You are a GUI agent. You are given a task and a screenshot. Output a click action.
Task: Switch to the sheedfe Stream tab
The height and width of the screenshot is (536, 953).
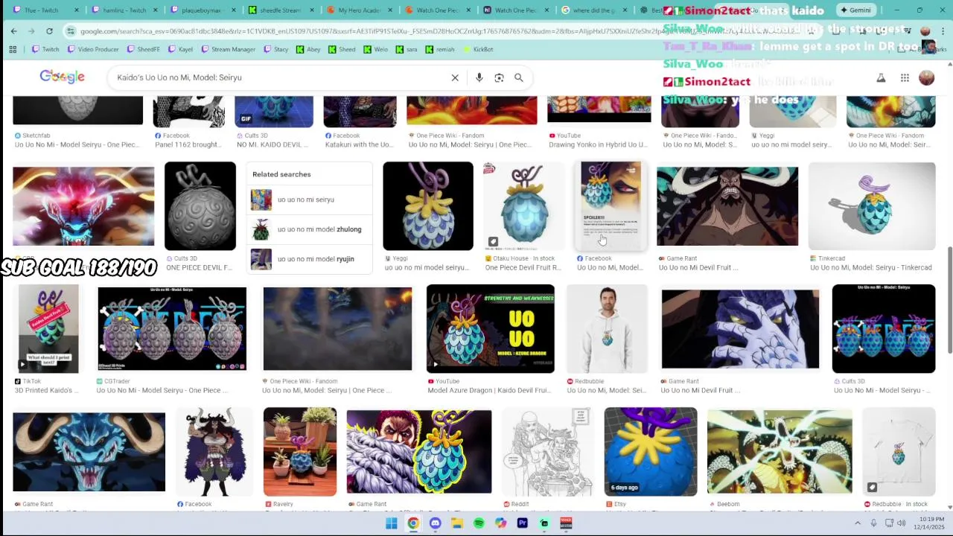click(275, 10)
